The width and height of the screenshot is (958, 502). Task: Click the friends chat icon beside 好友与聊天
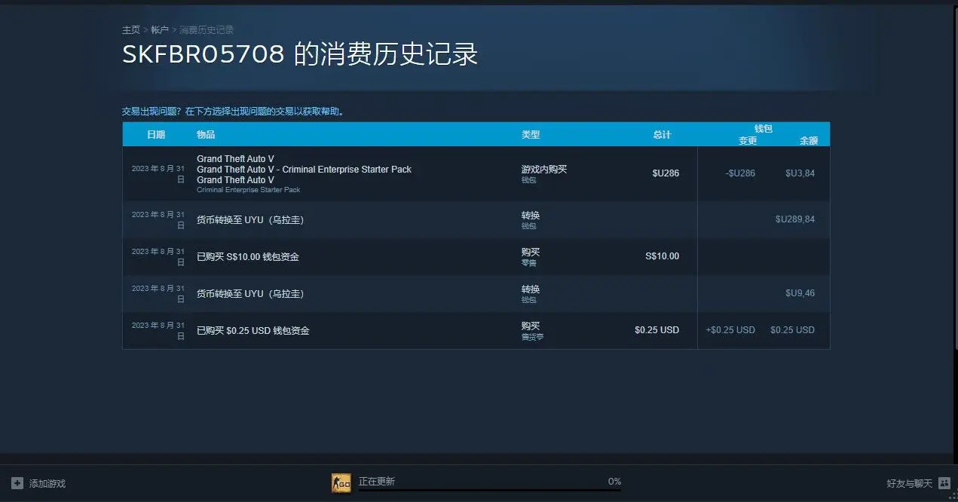(944, 483)
